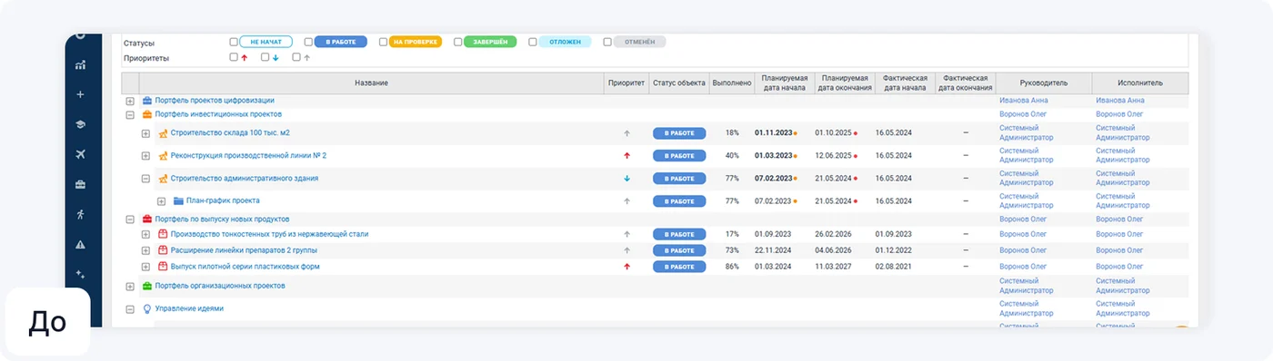Click the Приоритет column header
Image resolution: width=1273 pixels, height=361 pixels.
click(x=626, y=83)
